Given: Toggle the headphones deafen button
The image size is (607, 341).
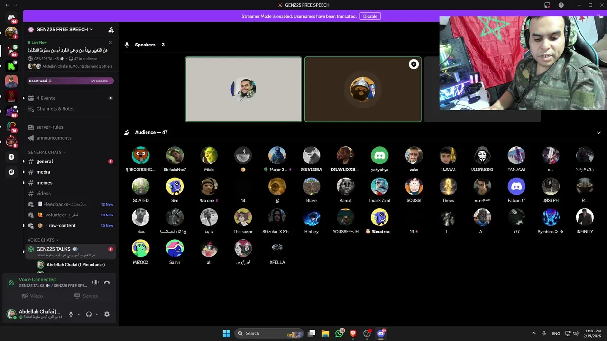Looking at the screenshot, I should pos(89,314).
